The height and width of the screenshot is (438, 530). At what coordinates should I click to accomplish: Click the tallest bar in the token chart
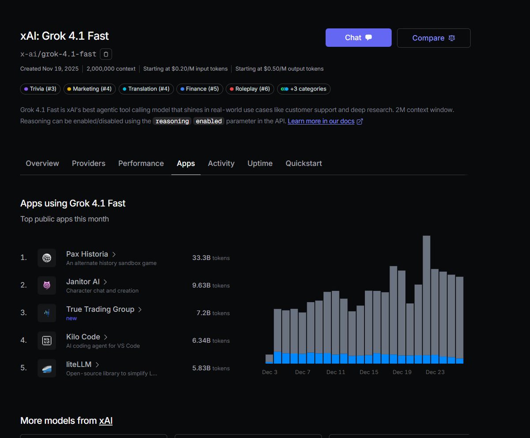(426, 299)
